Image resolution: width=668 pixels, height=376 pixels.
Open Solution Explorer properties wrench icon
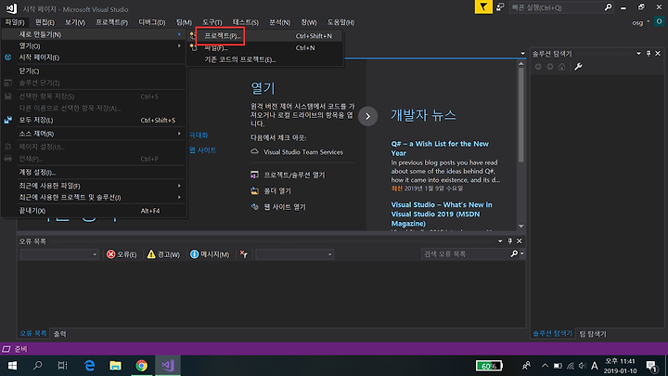coord(578,67)
